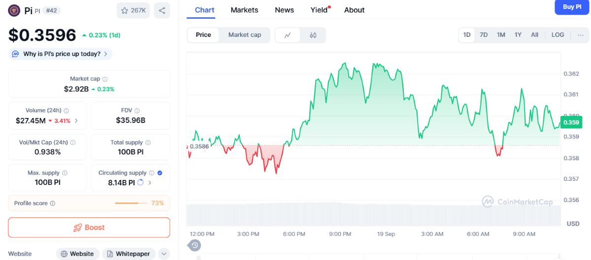Toggle LOG scale on chart
The image size is (591, 260).
pos(558,35)
